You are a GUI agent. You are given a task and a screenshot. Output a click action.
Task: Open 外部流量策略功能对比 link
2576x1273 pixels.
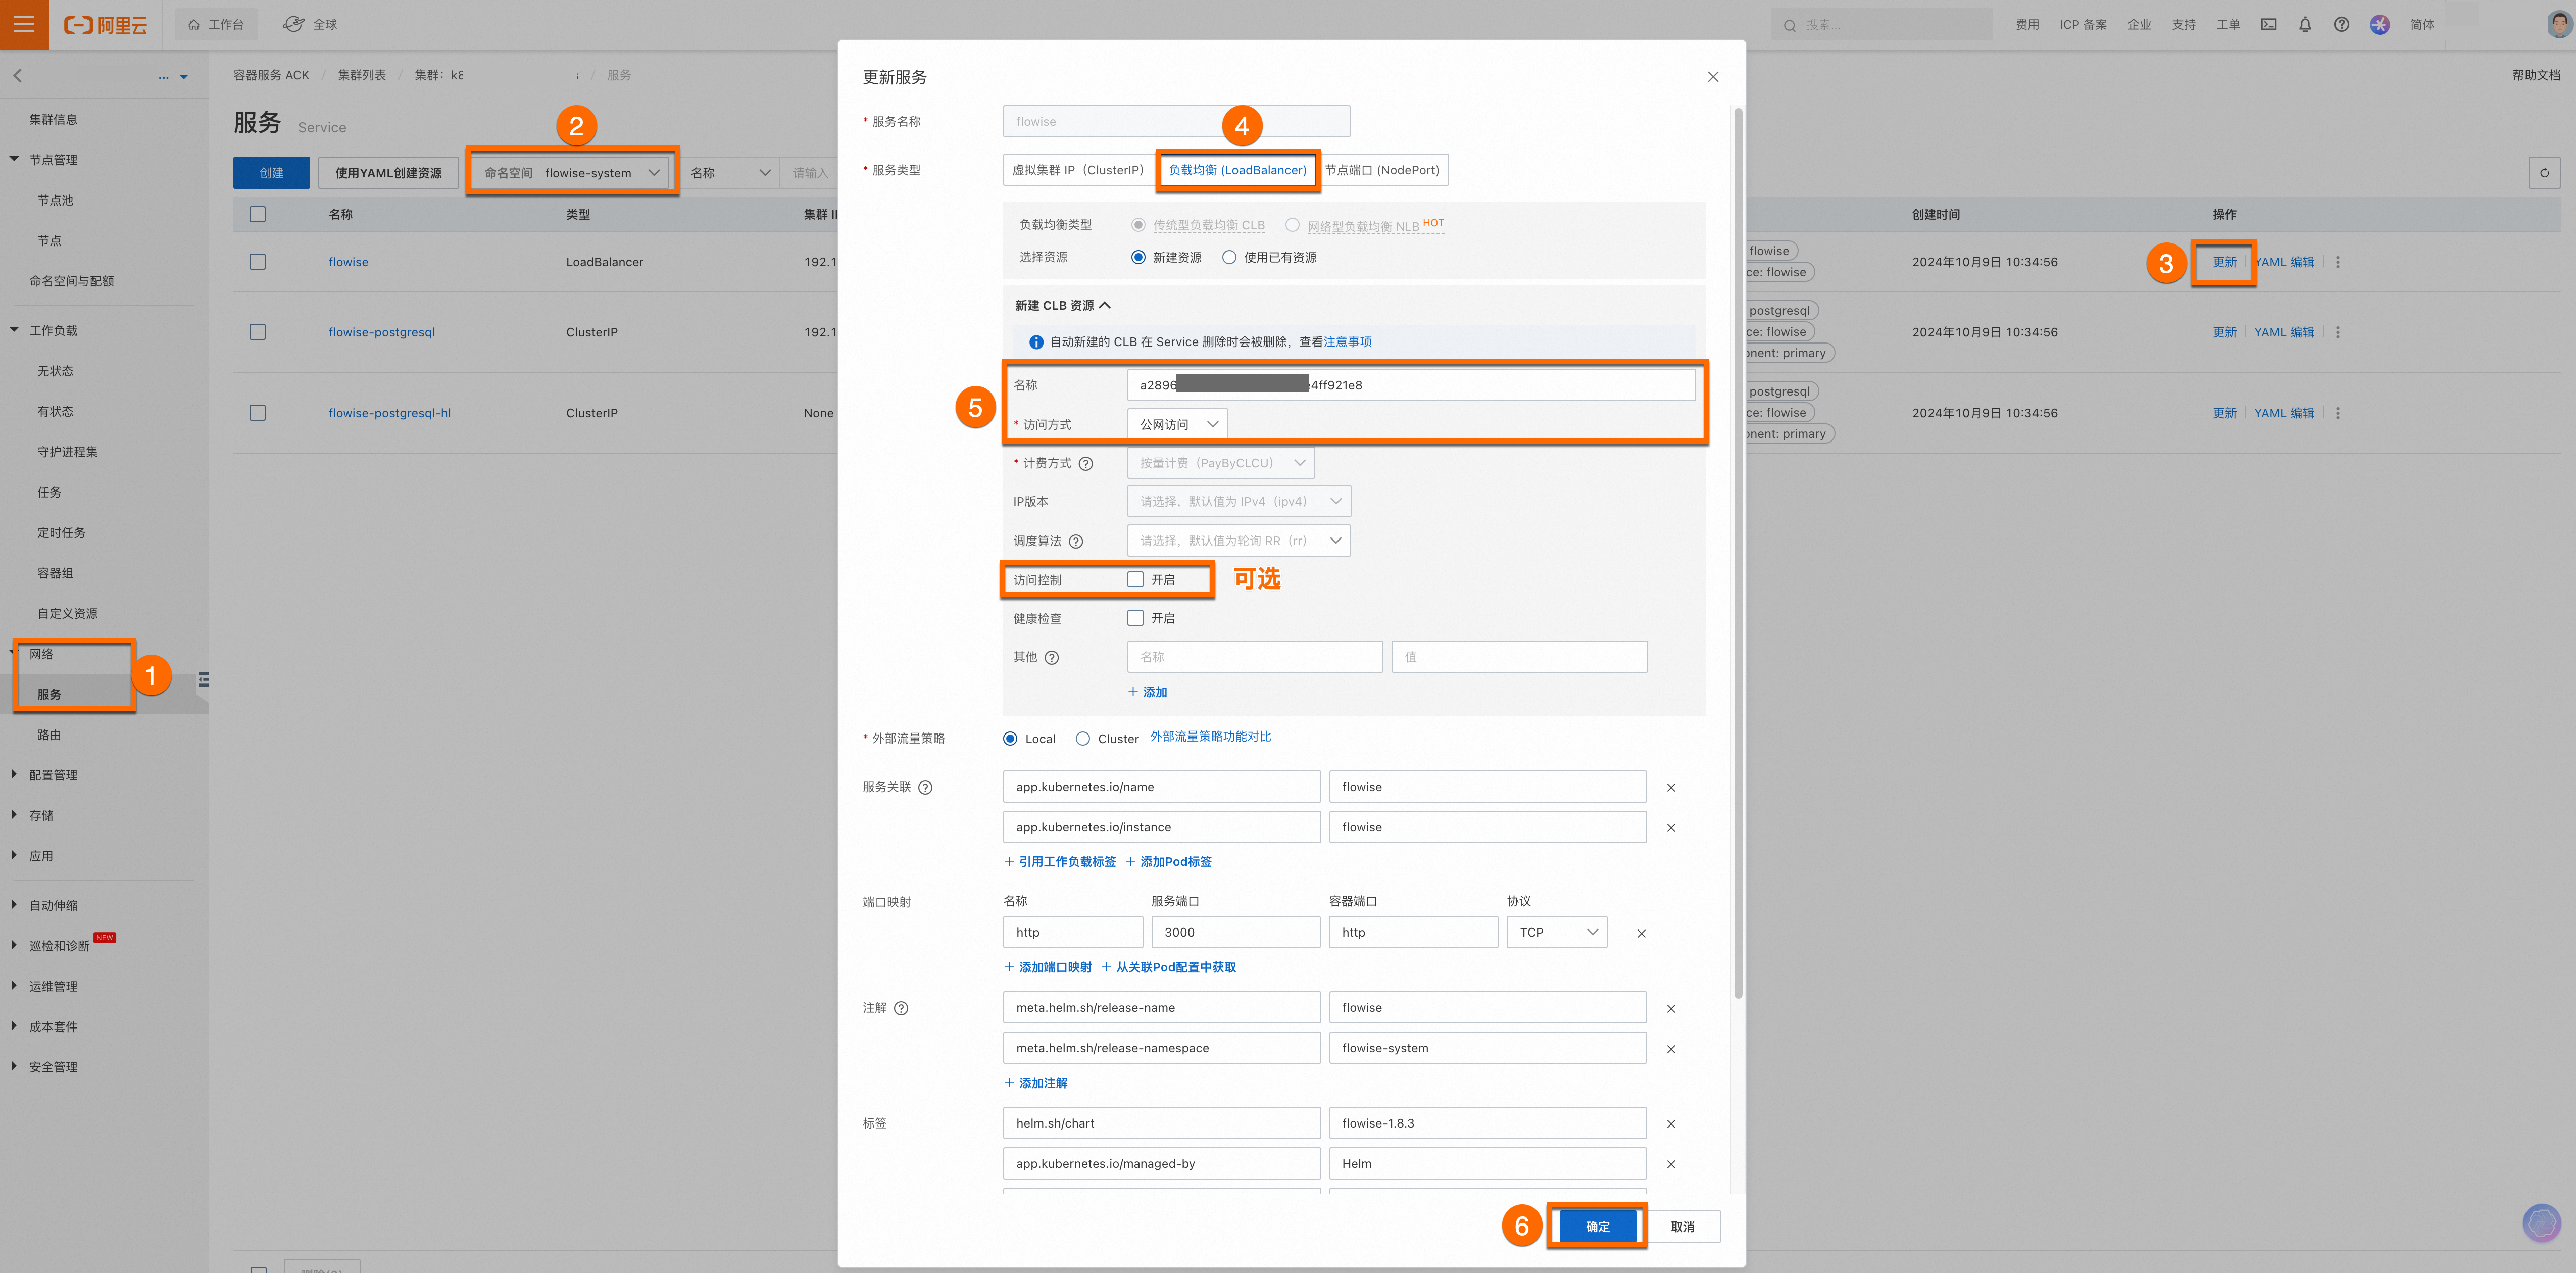1210,737
